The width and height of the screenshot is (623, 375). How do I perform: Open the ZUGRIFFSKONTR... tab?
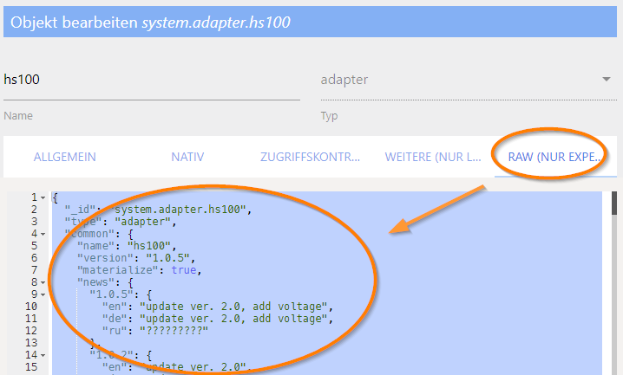pyautogui.click(x=310, y=157)
